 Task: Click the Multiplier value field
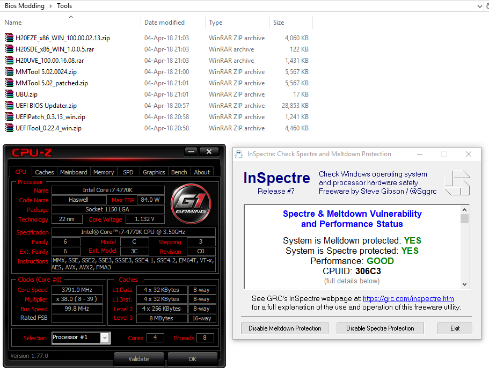click(x=77, y=299)
